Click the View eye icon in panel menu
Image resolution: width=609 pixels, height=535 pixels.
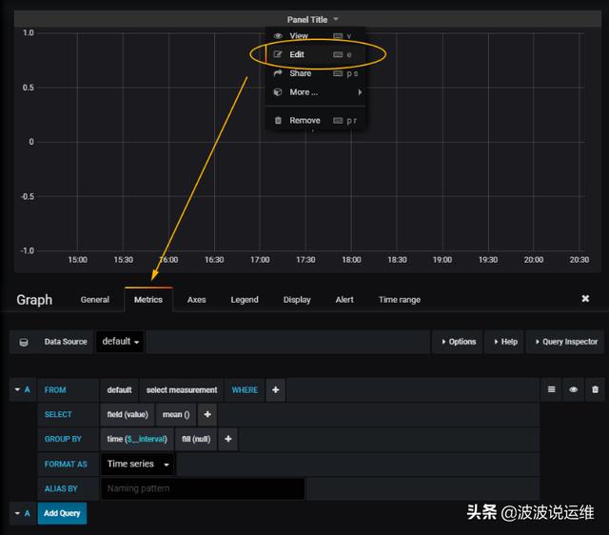pos(278,36)
